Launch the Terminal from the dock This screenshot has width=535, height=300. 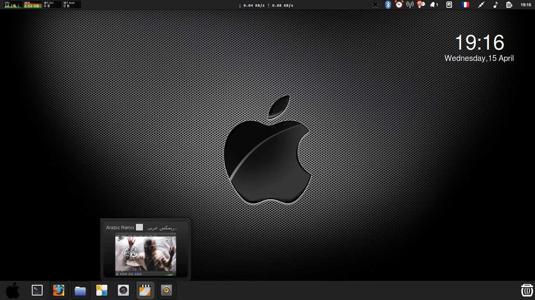[37, 290]
